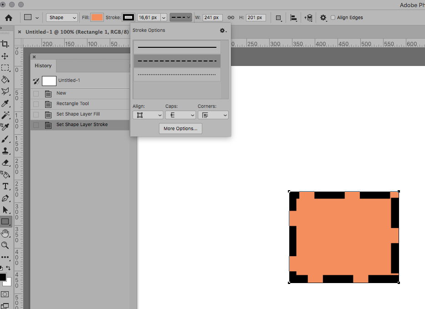Open path alignment options icon
The height and width of the screenshot is (309, 425).
click(x=294, y=18)
